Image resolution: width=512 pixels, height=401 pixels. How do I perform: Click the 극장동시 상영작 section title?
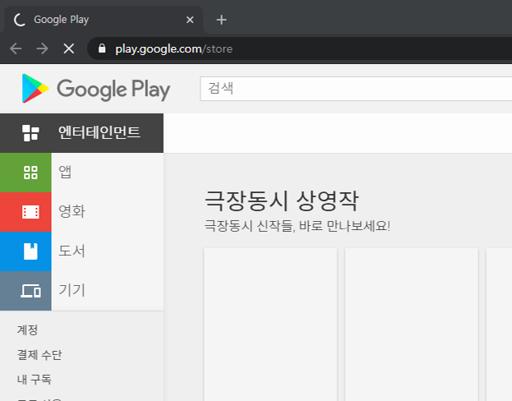(281, 200)
